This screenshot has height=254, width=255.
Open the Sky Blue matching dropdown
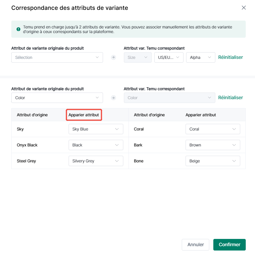[x=96, y=129]
